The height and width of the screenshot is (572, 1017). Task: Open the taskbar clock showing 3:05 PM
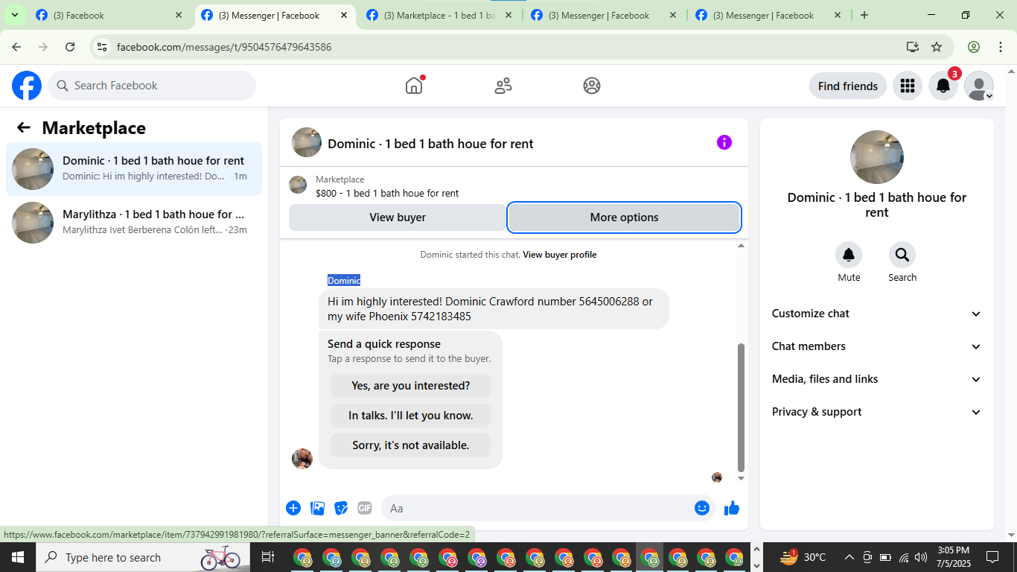click(x=953, y=557)
